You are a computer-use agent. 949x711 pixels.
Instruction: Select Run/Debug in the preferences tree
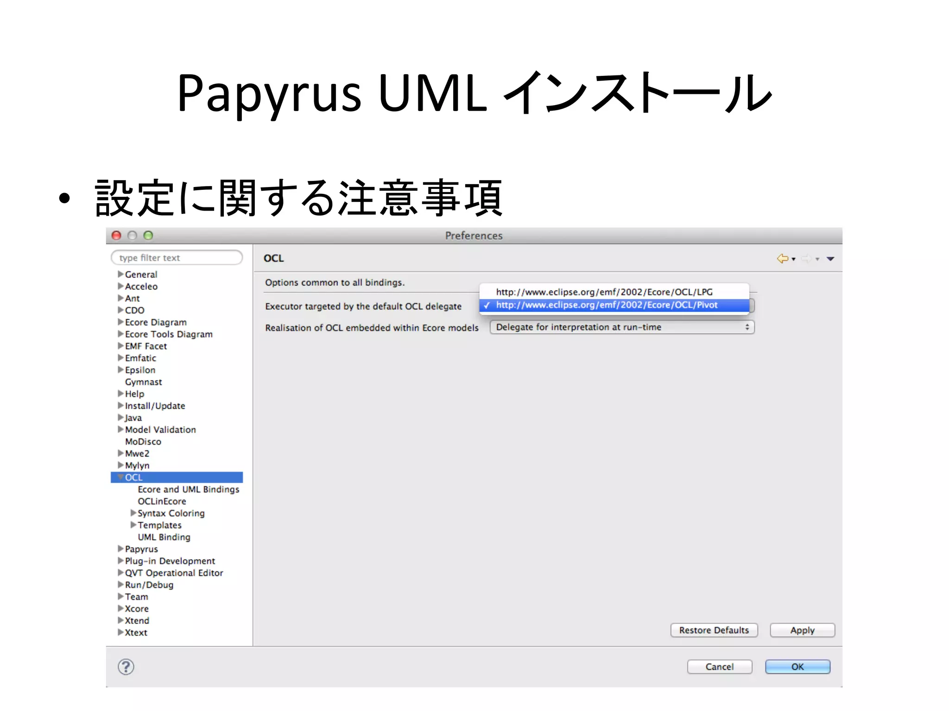click(149, 585)
